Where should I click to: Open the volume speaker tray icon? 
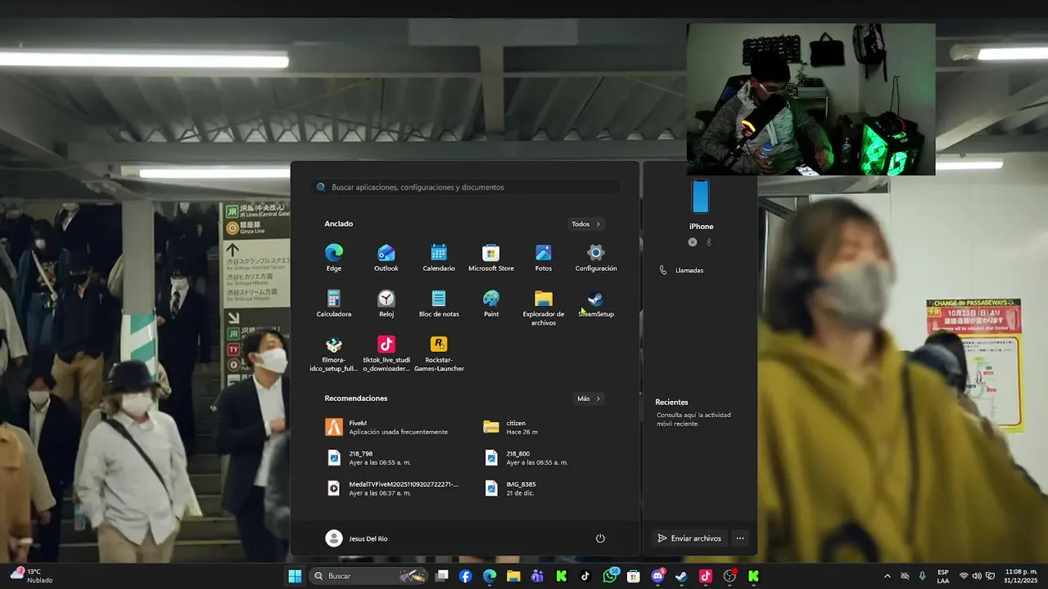(x=977, y=576)
